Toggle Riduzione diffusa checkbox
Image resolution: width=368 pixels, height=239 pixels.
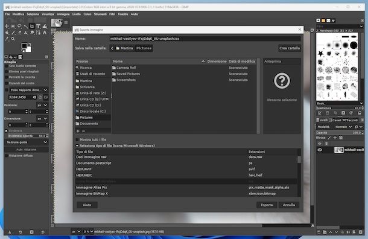(x=7, y=156)
